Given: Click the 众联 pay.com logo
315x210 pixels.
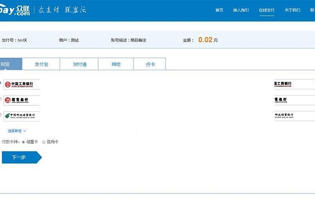Looking at the screenshot, I should click(15, 10).
